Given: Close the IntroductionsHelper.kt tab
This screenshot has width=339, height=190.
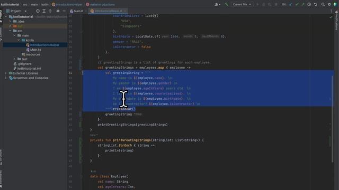Looking at the screenshot, I should point(125,11).
